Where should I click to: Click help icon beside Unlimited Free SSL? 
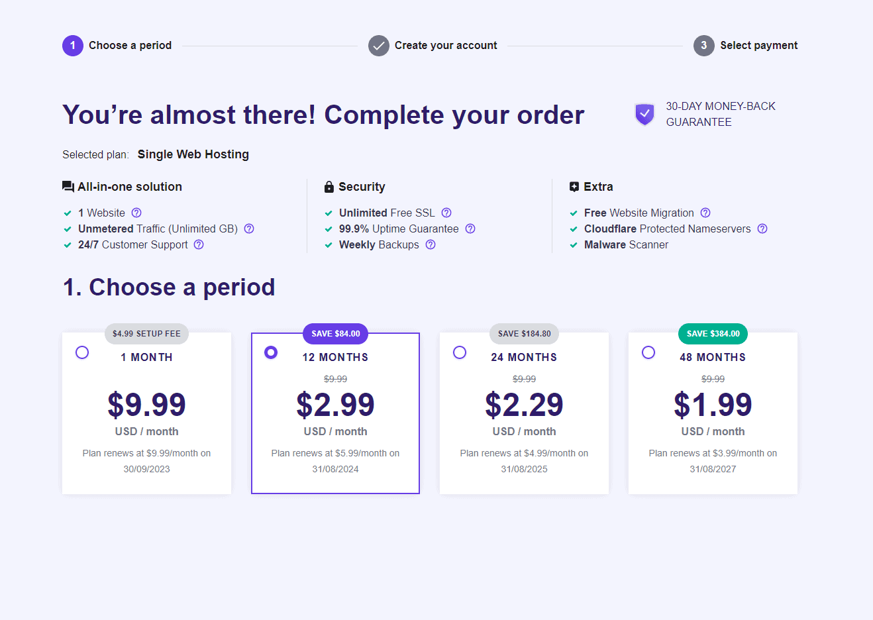tap(446, 213)
